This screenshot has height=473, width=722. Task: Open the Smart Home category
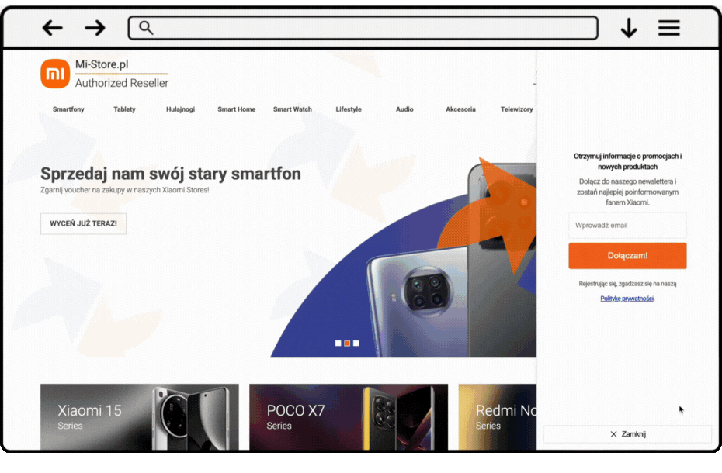pos(236,109)
